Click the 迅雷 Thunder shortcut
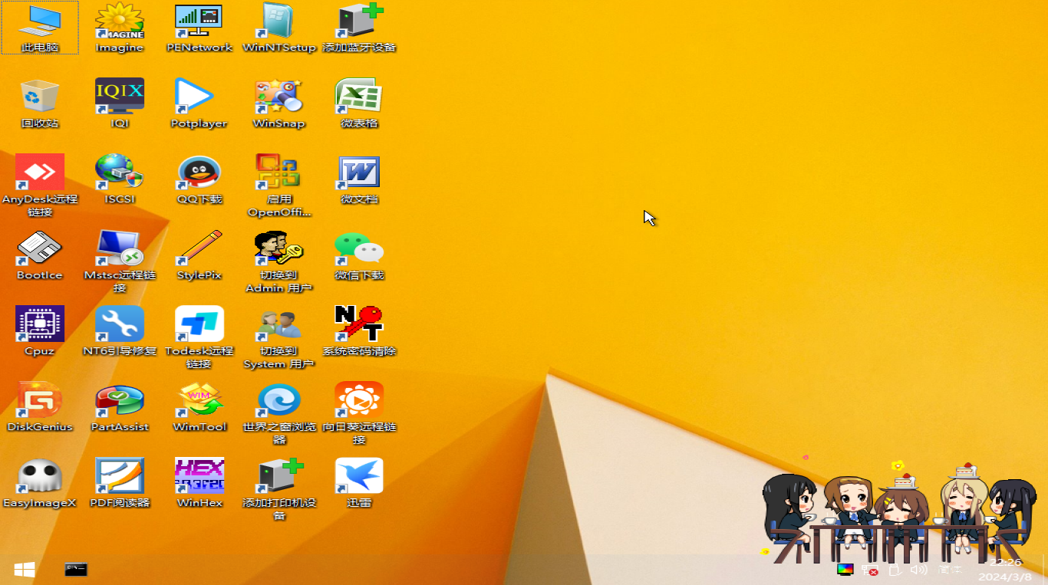The image size is (1048, 585). coord(359,483)
